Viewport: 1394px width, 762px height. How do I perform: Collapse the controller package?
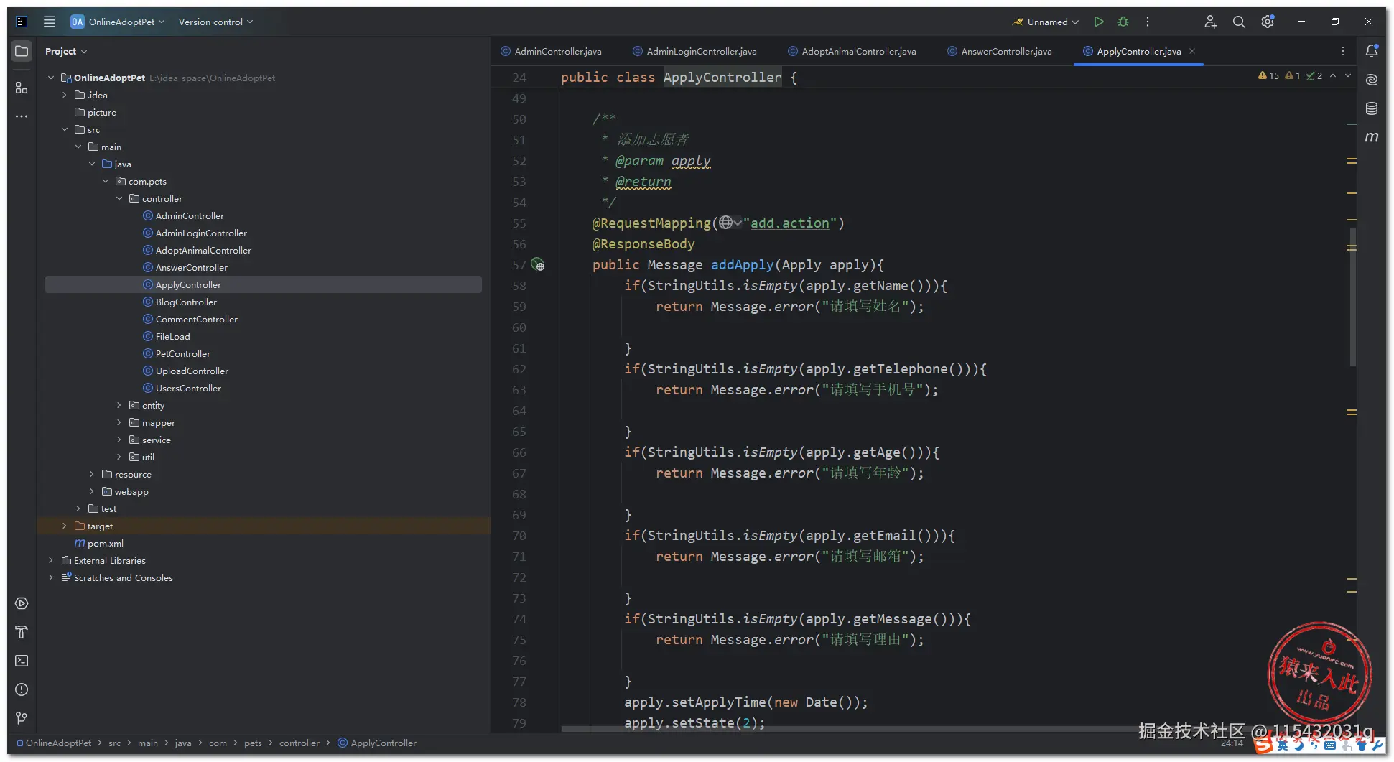pyautogui.click(x=119, y=198)
